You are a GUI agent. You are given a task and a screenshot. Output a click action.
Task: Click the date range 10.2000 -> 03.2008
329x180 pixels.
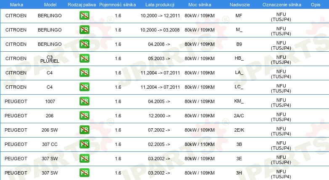click(x=160, y=30)
